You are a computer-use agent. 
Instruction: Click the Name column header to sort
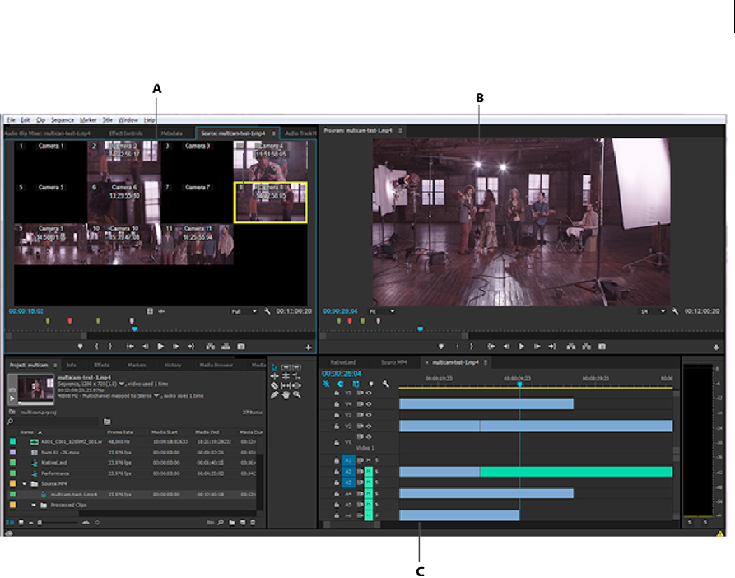click(28, 432)
